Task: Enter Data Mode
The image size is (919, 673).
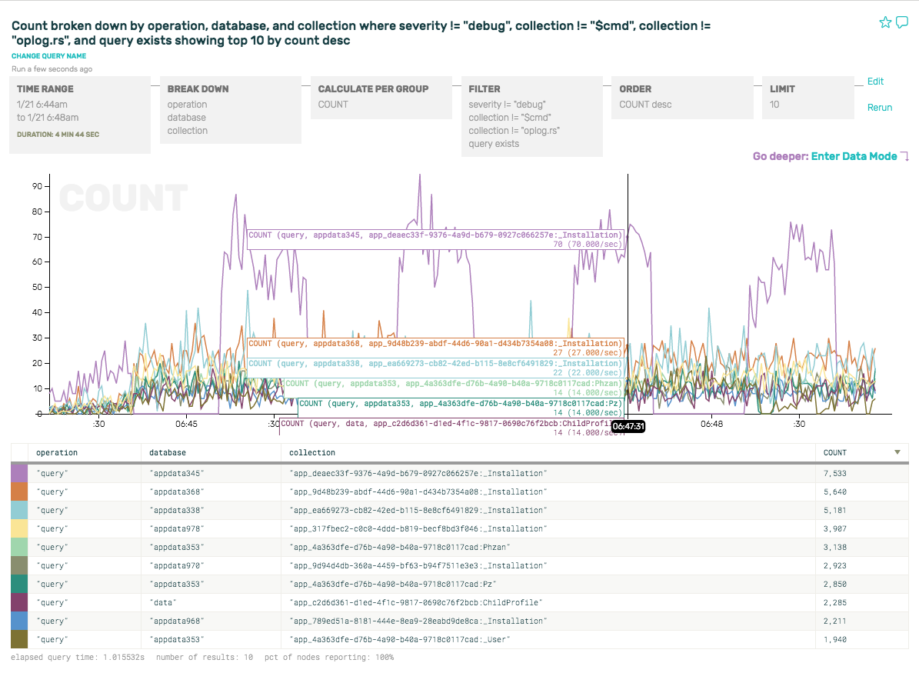Action: [854, 156]
